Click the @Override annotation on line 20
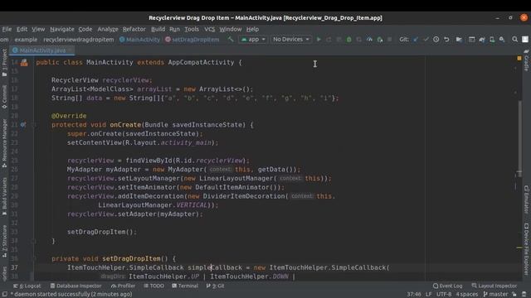The height and width of the screenshot is (298, 531). tap(69, 116)
